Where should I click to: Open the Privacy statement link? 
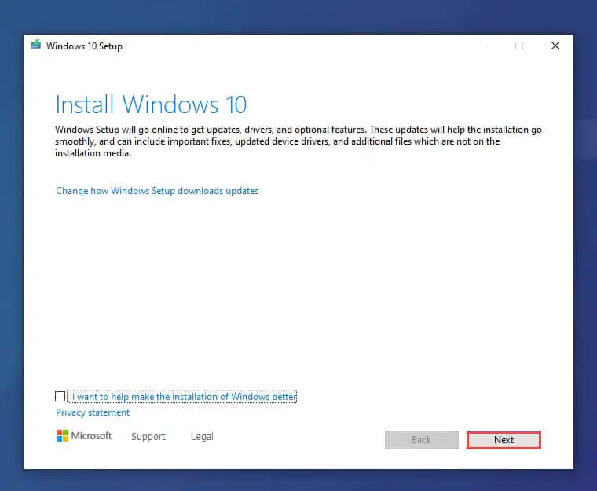coord(93,412)
